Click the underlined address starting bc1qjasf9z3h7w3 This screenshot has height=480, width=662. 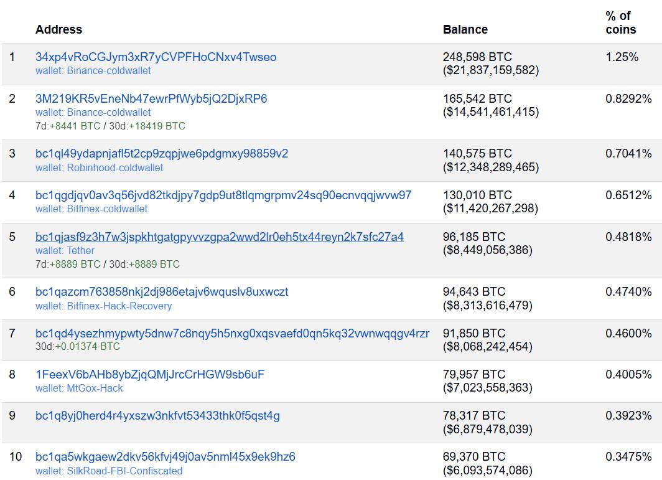point(220,237)
